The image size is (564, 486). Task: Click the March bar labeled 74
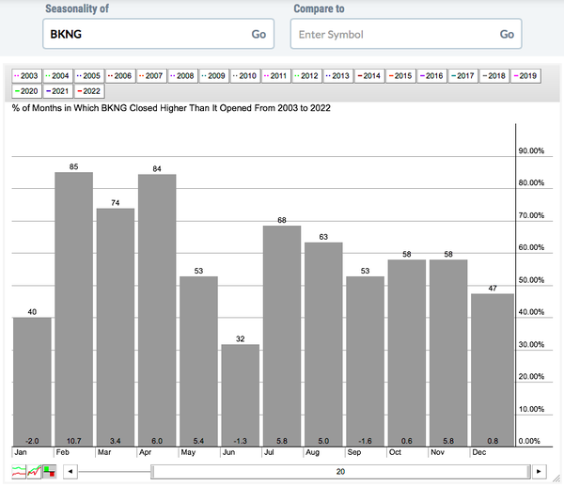click(x=116, y=327)
